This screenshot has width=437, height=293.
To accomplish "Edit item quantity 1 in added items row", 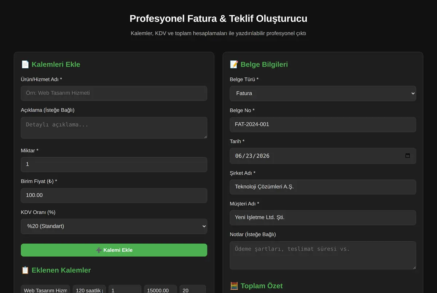I will coord(125,289).
